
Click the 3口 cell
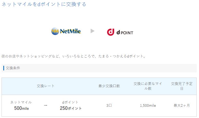[x=109, y=105]
